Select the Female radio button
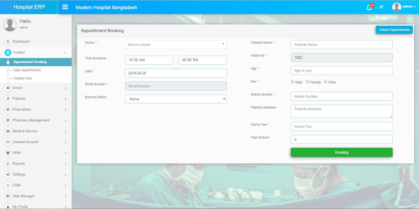The image size is (419, 209). 308,82
